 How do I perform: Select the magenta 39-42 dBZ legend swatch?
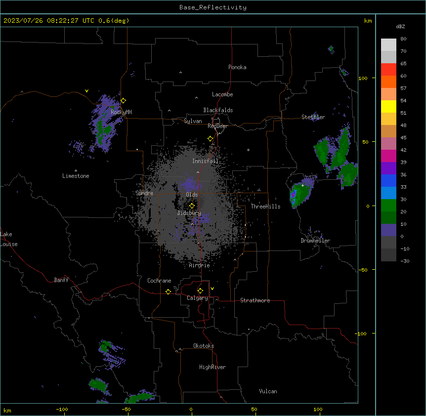[x=388, y=156]
